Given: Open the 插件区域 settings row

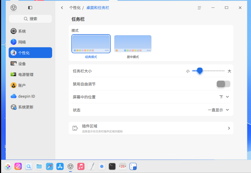Looking at the screenshot, I should tap(151, 128).
